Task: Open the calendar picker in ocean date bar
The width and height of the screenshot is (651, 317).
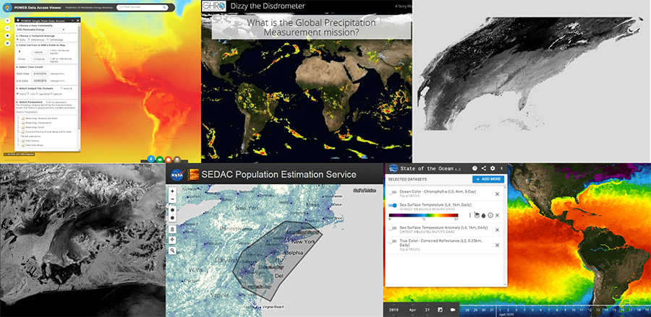Action: click(x=439, y=310)
